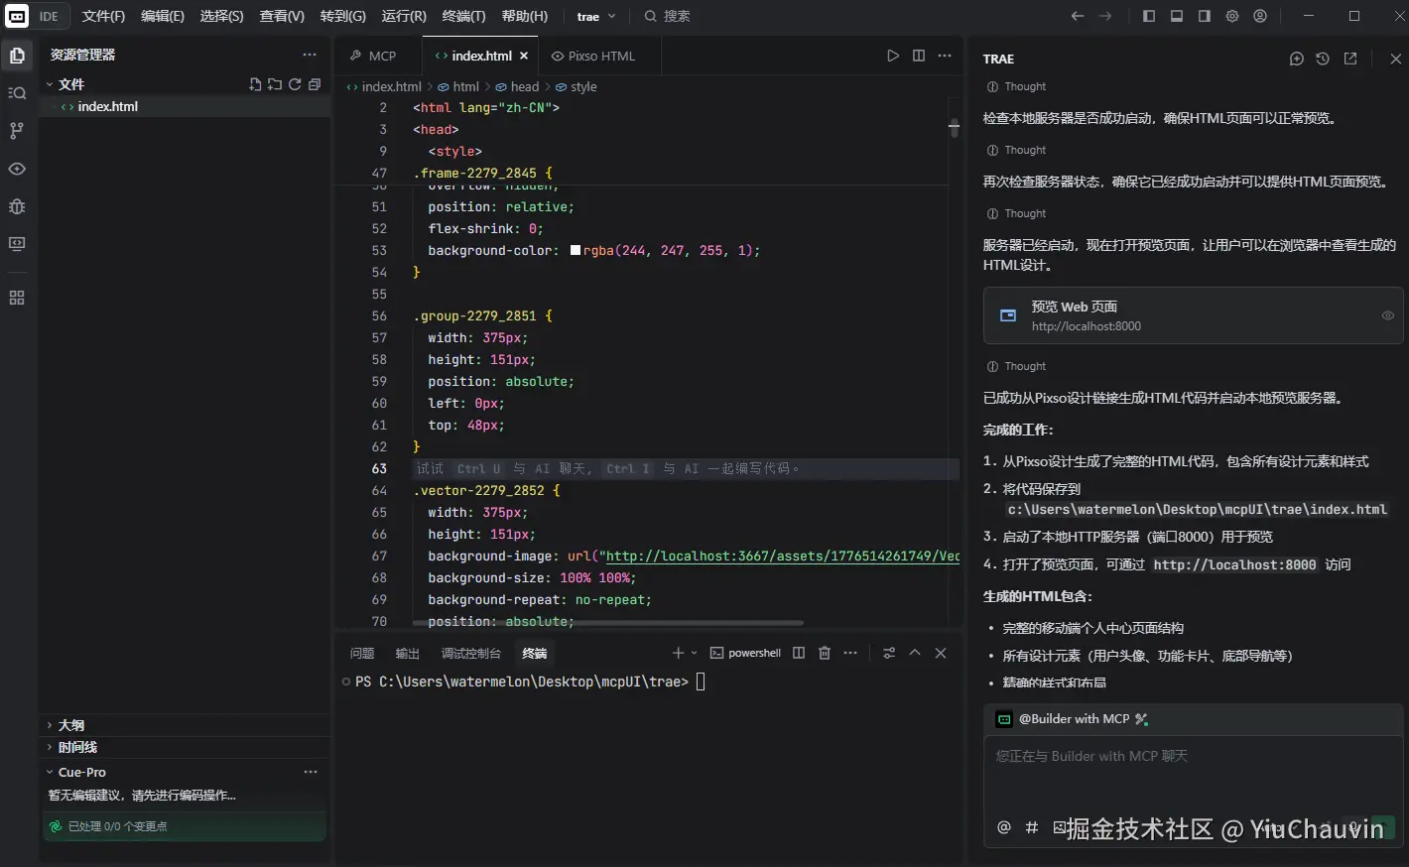Open the Source Control view
The width and height of the screenshot is (1409, 867).
[17, 131]
